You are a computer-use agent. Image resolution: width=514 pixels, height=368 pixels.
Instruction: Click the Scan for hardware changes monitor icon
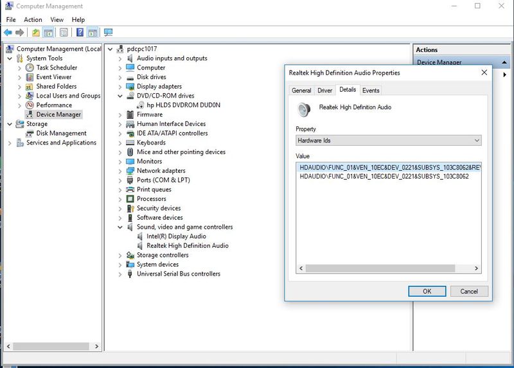(x=108, y=32)
